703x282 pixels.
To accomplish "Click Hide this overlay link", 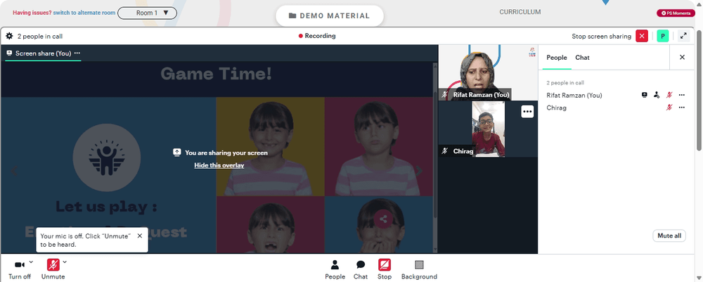I will [219, 165].
